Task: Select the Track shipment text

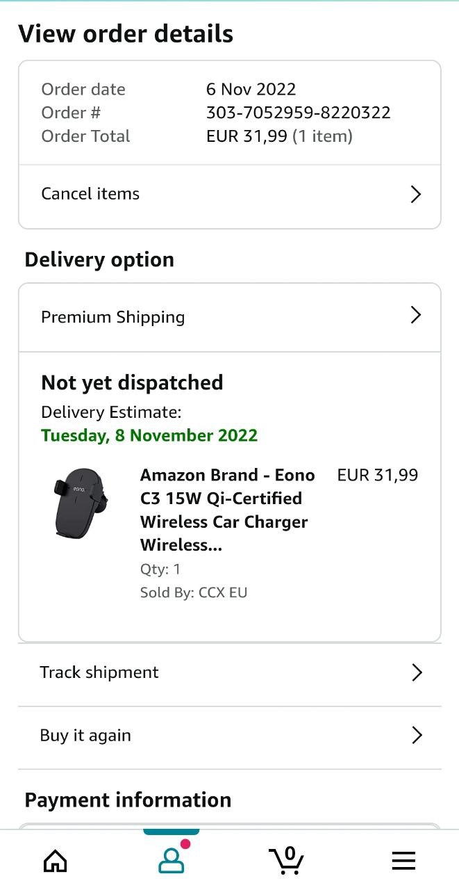Action: [99, 672]
